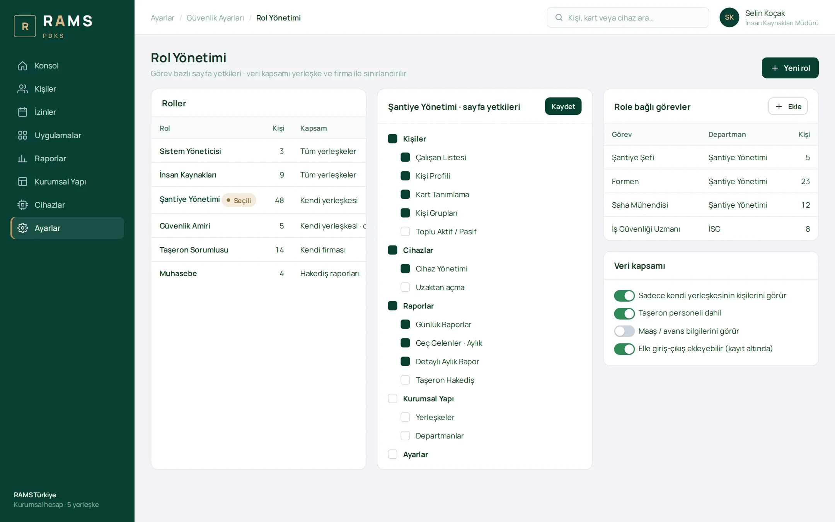835x522 pixels.
Task: Click the Ayarlar gear icon
Action: [23, 228]
